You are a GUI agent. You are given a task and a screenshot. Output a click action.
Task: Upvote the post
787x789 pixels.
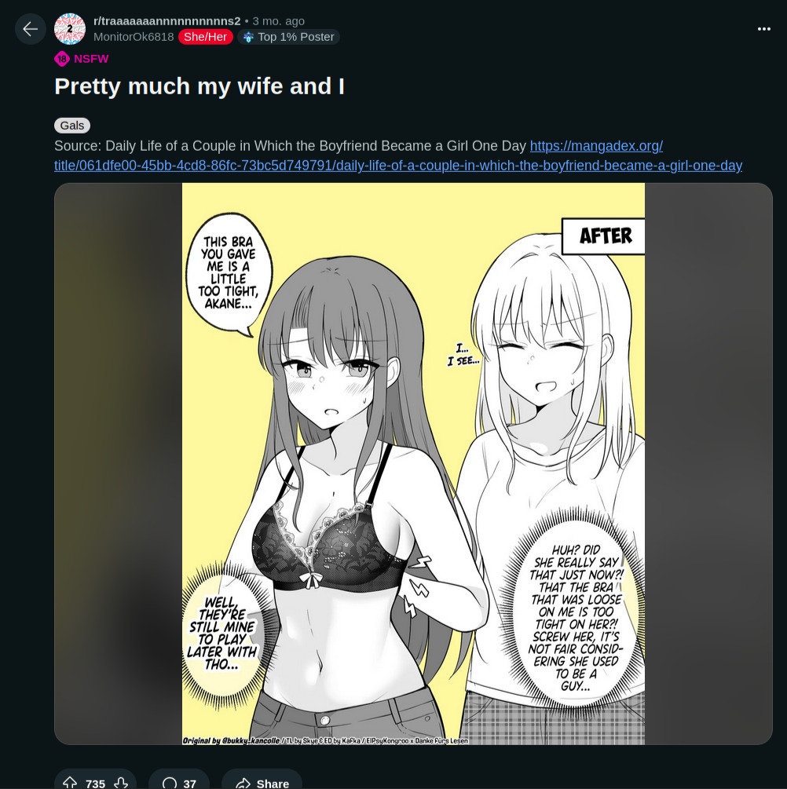click(70, 783)
